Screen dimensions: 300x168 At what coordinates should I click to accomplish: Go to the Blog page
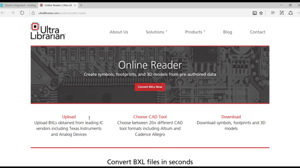point(227,32)
